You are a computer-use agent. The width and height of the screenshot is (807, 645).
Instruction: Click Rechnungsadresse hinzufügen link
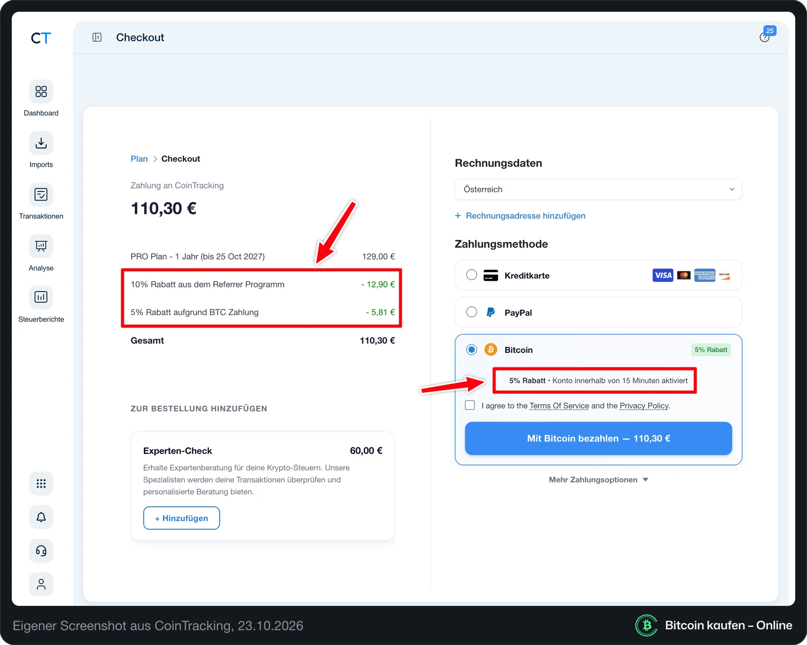tap(520, 216)
